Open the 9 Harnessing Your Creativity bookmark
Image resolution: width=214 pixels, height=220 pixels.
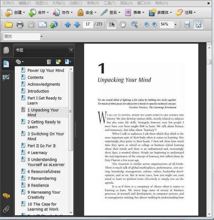[x=44, y=195]
